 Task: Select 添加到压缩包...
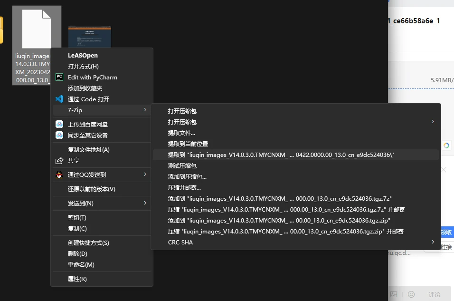(296, 177)
